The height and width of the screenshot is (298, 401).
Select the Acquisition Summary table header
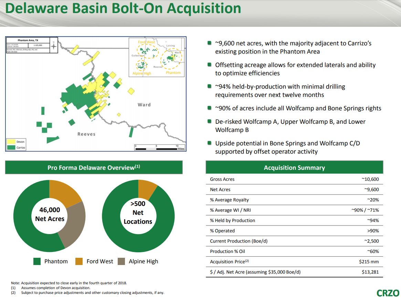294,168
